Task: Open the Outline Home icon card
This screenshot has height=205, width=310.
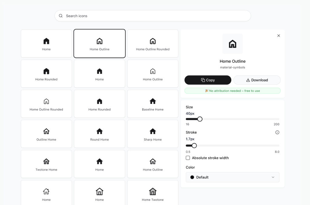Action: coord(46,134)
